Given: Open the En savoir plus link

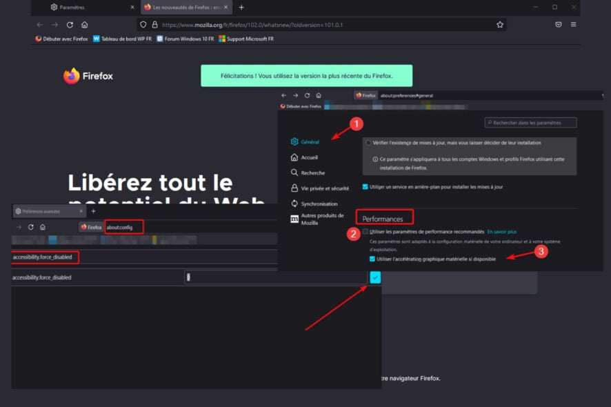Looking at the screenshot, I should coord(502,232).
